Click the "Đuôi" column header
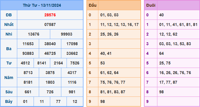 [151, 5]
